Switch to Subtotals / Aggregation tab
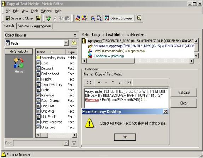The height and width of the screenshot is (158, 203). [34, 26]
